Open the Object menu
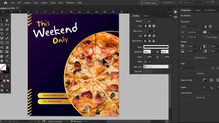This screenshot has width=219, height=123. tap(44, 3)
